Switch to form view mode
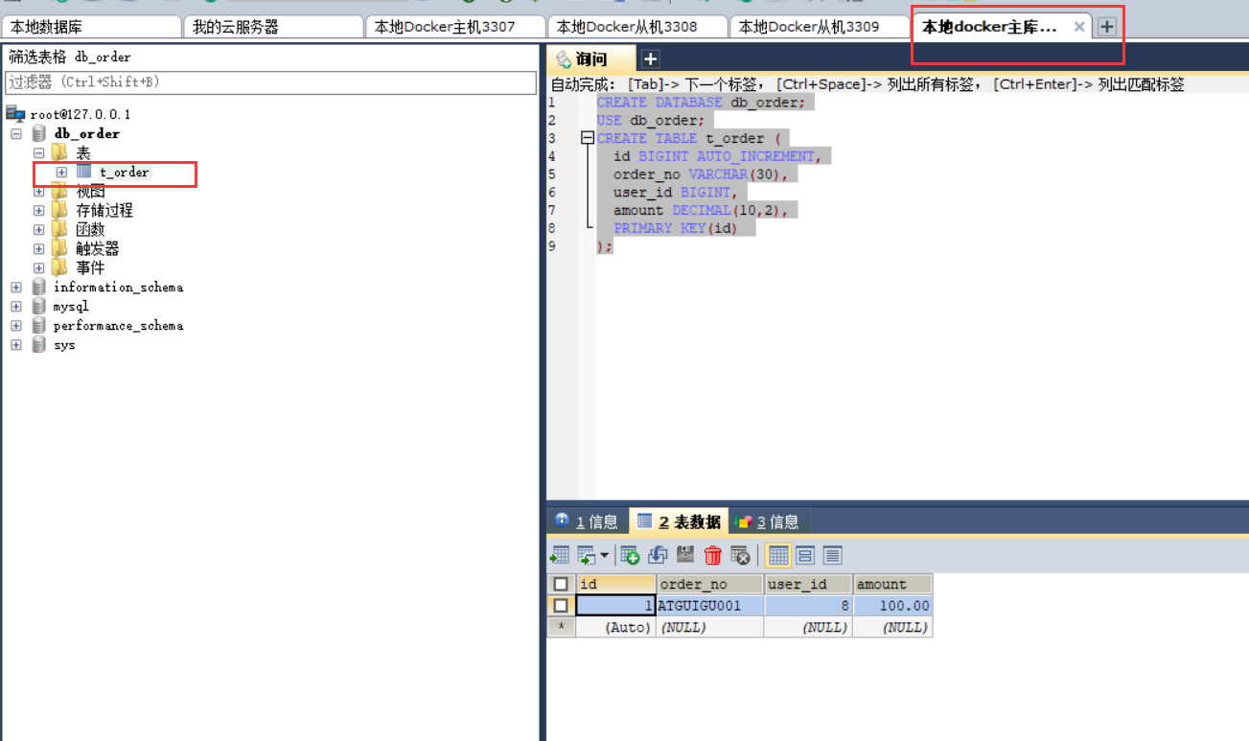This screenshot has width=1249, height=741. coord(805,555)
